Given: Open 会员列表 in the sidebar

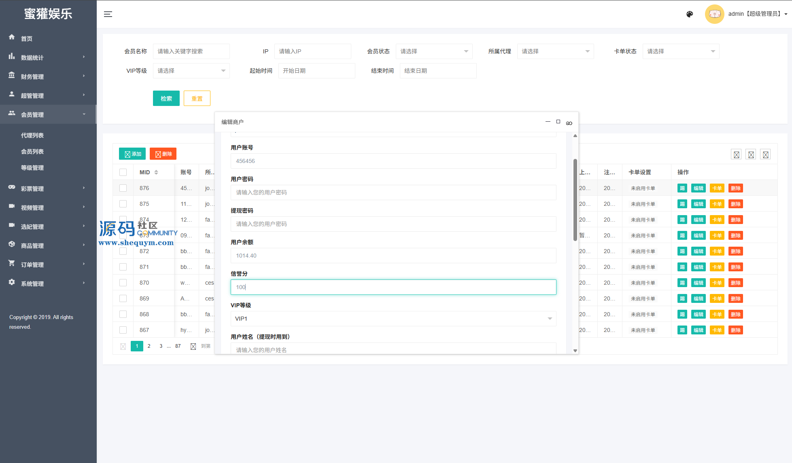Looking at the screenshot, I should tap(32, 152).
